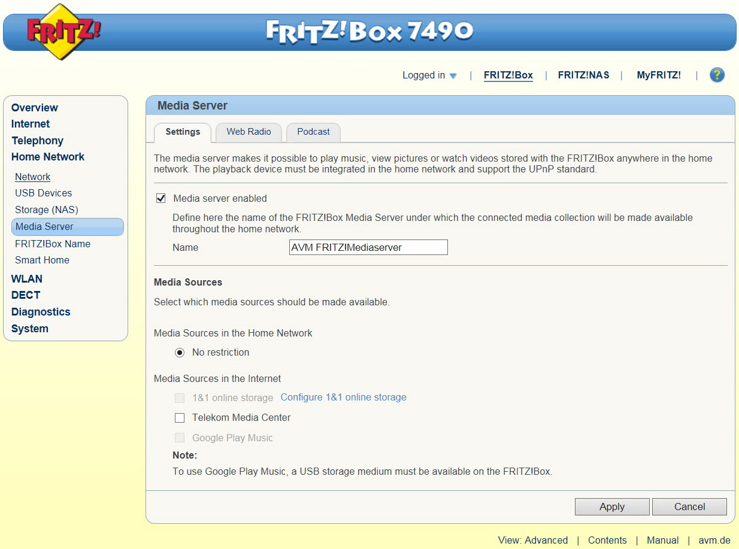Open the Contents link in footer
This screenshot has height=549, width=739.
607,541
